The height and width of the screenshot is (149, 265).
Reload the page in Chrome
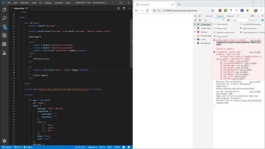pyautogui.click(x=147, y=10)
